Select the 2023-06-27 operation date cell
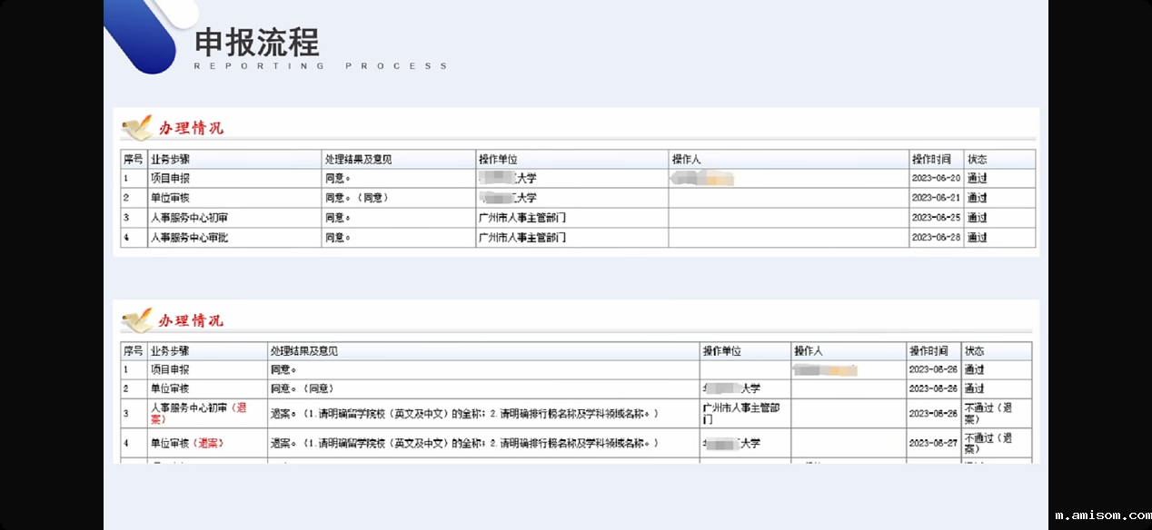1152x530 pixels. (x=933, y=444)
